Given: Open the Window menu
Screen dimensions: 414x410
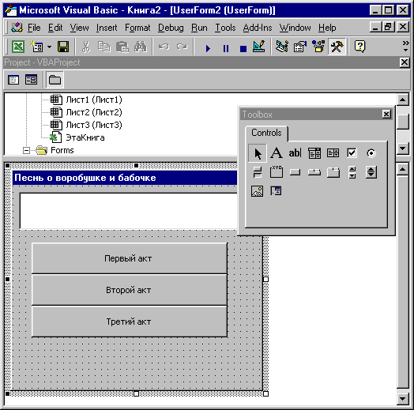Looking at the screenshot, I should tap(295, 28).
